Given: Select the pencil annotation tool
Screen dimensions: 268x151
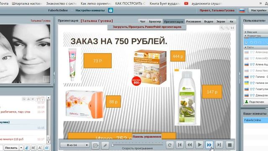Looking at the screenshot, I should [105, 146].
